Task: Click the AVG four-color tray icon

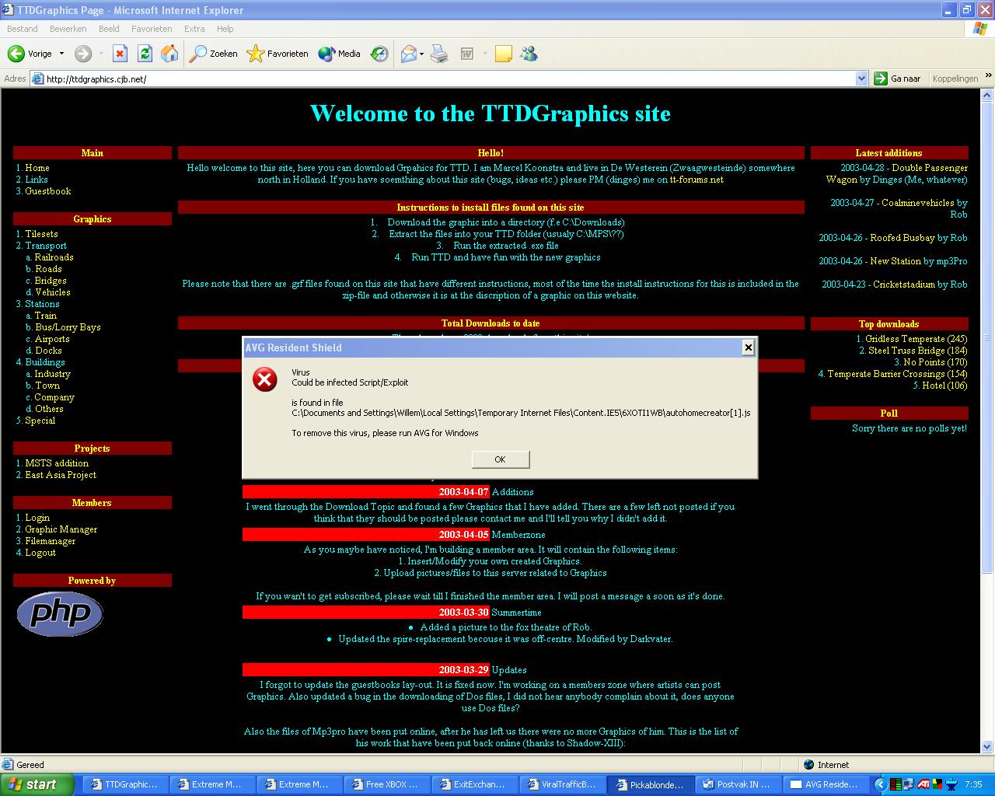Action: pyautogui.click(x=938, y=784)
